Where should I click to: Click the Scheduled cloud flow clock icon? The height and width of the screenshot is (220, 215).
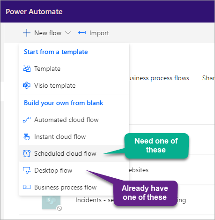pos(27,153)
